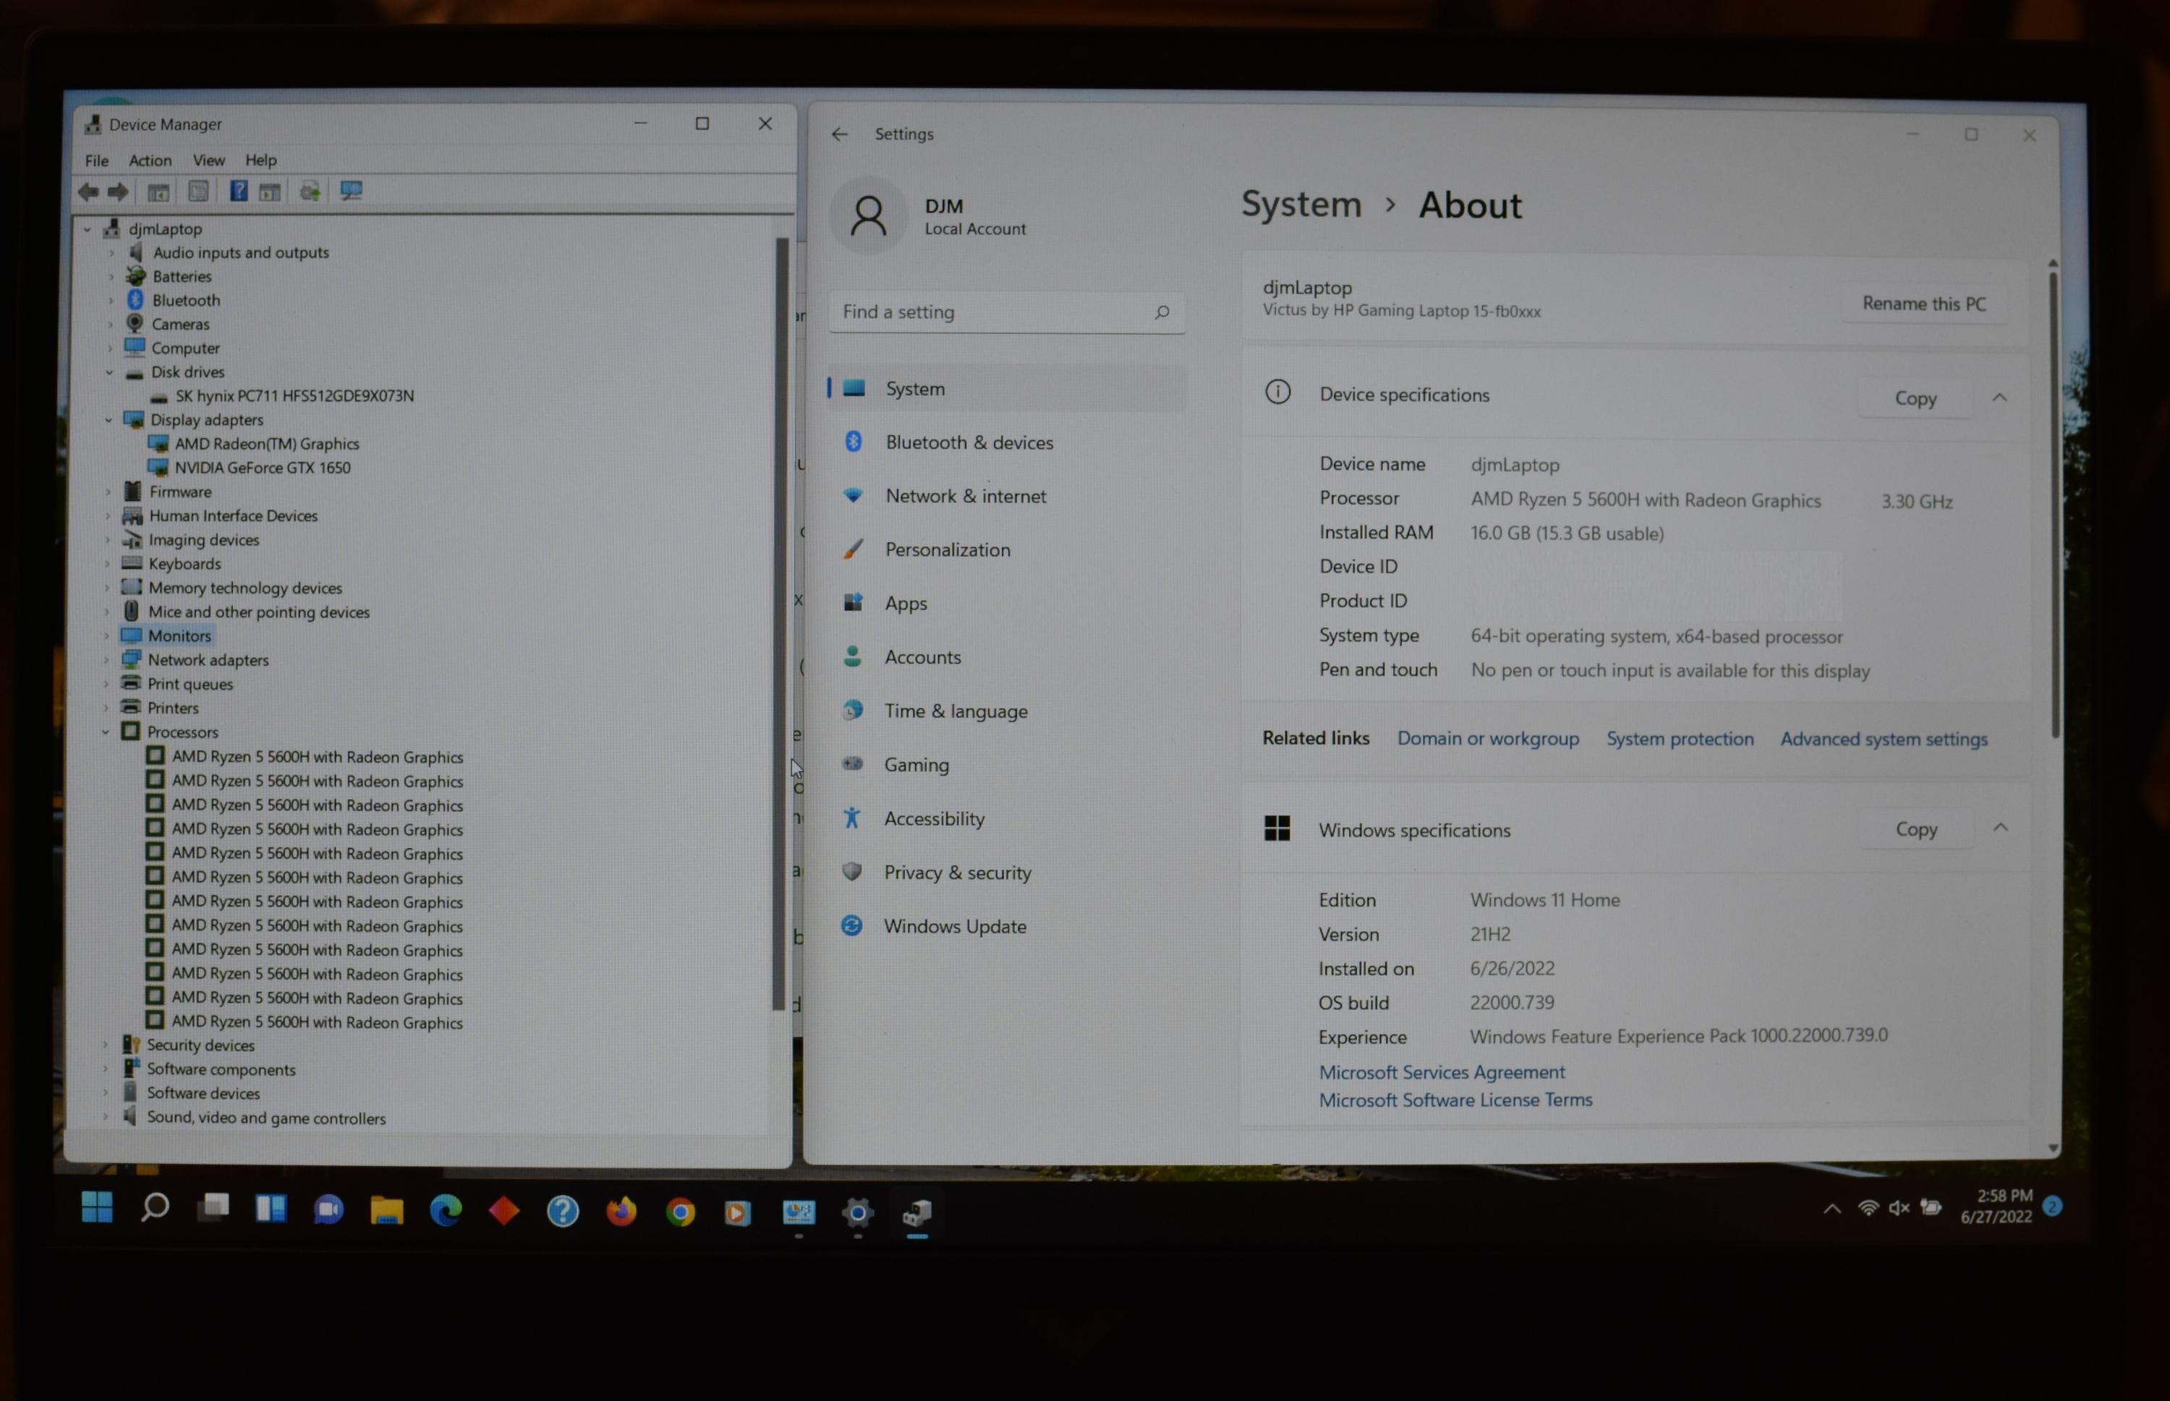Screen dimensions: 2170x1401
Task: Collapse the Device specifications section
Action: (1999, 398)
